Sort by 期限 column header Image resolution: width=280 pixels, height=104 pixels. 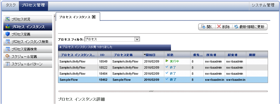click(257, 55)
